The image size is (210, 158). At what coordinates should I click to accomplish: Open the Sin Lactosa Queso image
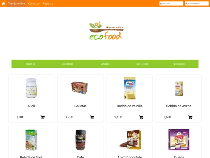point(179,140)
